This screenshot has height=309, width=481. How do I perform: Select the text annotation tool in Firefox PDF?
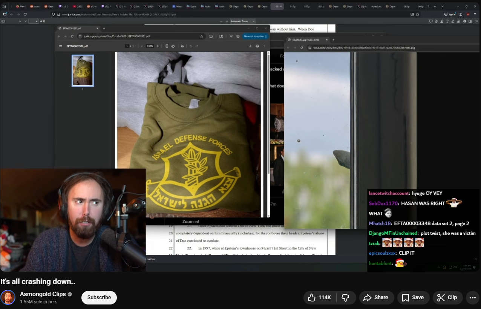pos(447,21)
